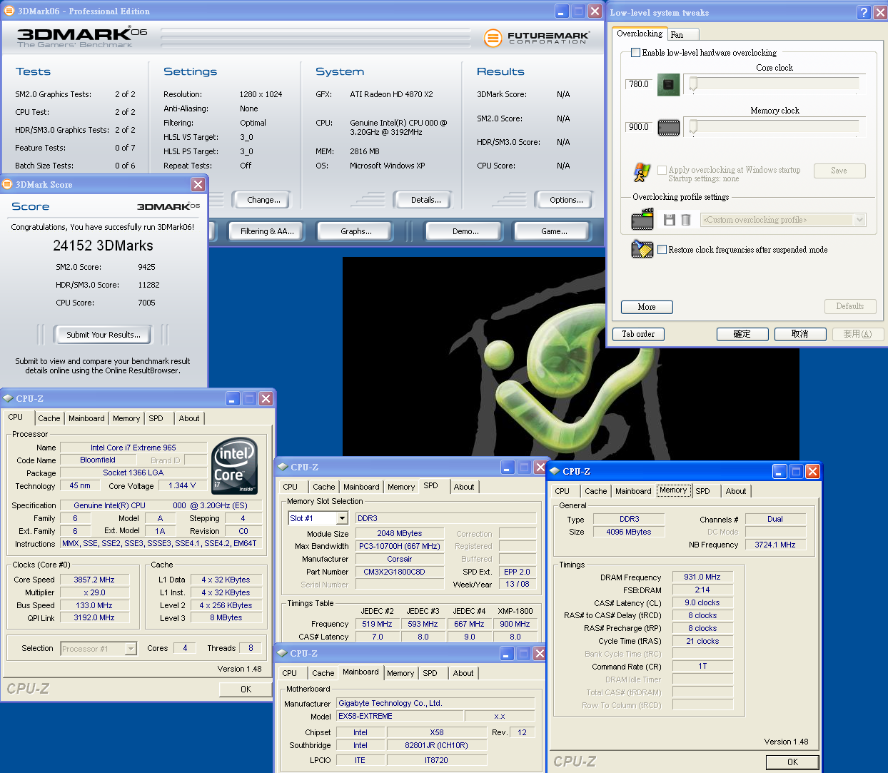
Task: Click the delete profile trash icon
Action: (685, 220)
